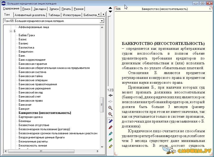Open the Банкрот entry

click(x=24, y=109)
